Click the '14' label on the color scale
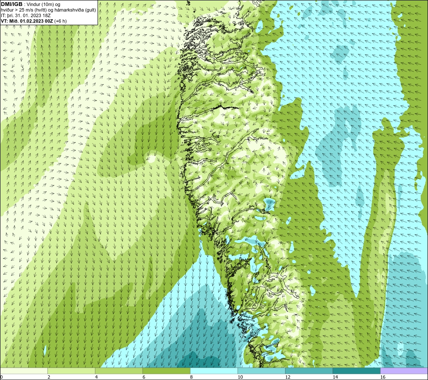 tap(335, 377)
